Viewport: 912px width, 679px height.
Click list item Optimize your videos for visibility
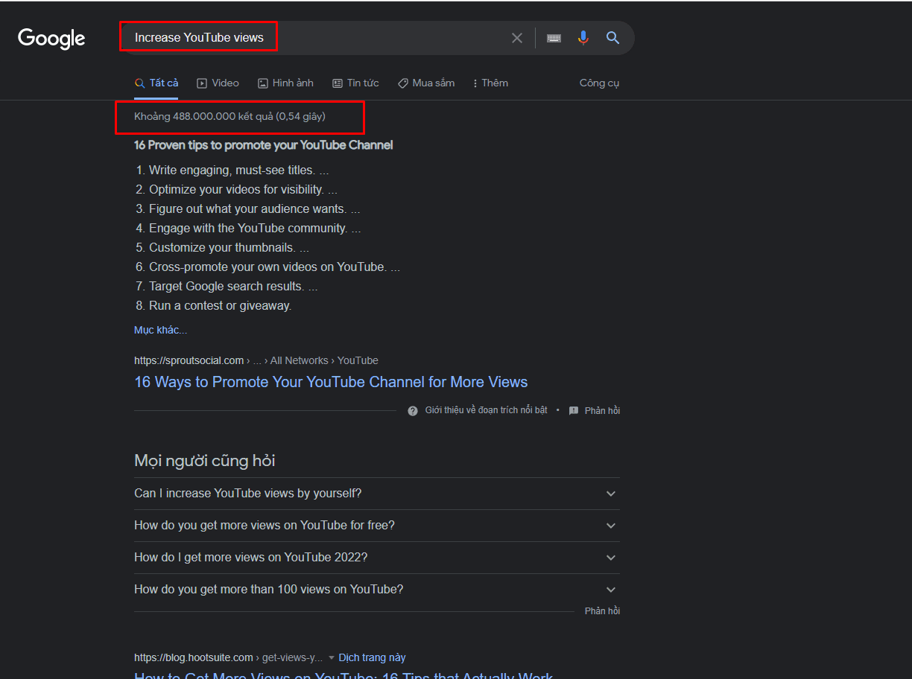(243, 190)
